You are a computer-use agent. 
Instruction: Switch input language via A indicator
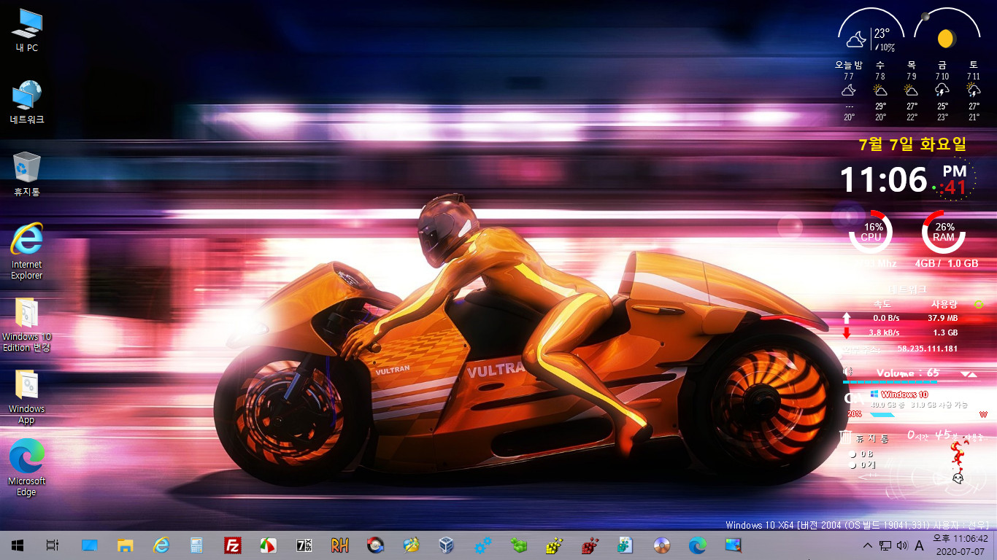pyautogui.click(x=919, y=545)
